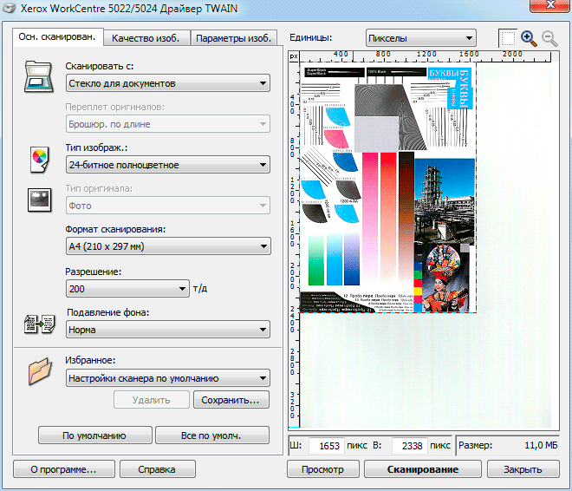
Task: Open the 'Сканировать с' source dropdown
Action: (x=167, y=83)
